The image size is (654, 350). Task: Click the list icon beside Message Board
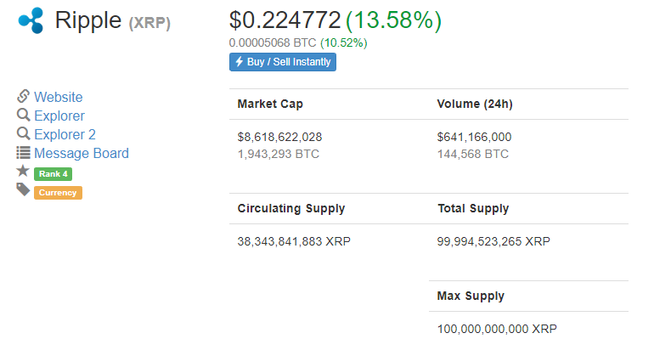click(x=24, y=153)
